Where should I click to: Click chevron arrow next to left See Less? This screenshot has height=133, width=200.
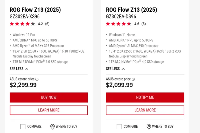[27, 69]
